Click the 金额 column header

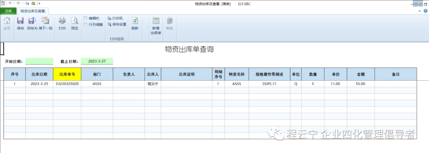361,74
